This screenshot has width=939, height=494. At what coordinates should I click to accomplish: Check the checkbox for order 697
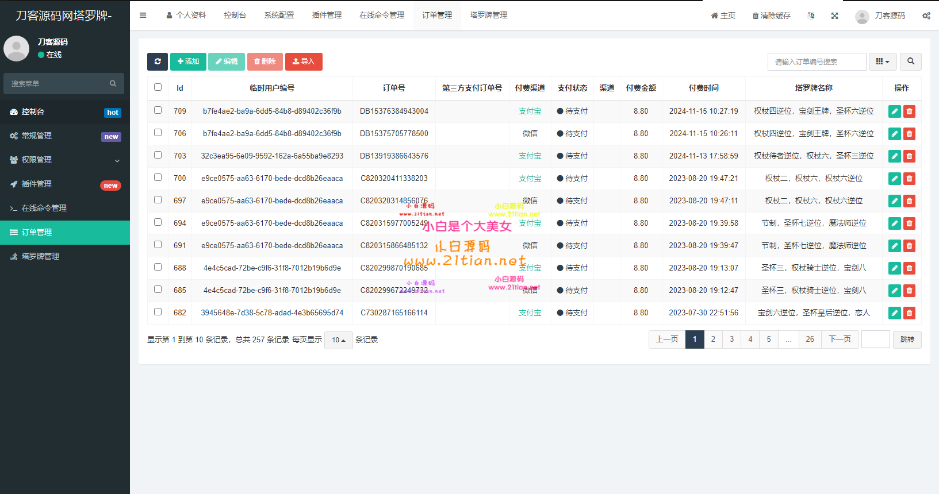(x=158, y=200)
